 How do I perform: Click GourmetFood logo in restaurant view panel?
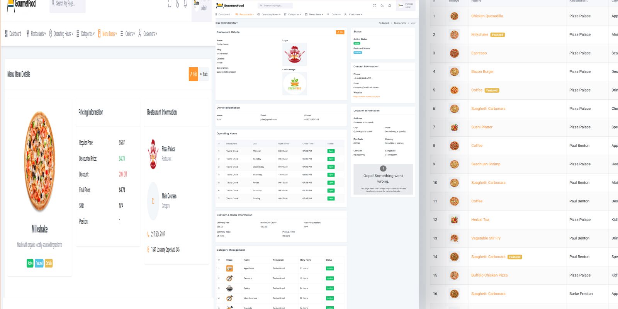(230, 5)
